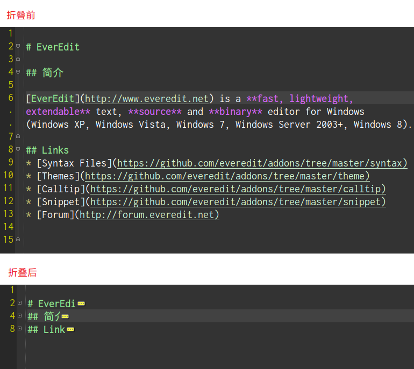Click fold end marker on line 7
Screen dimensions: 414x369
tap(18, 136)
